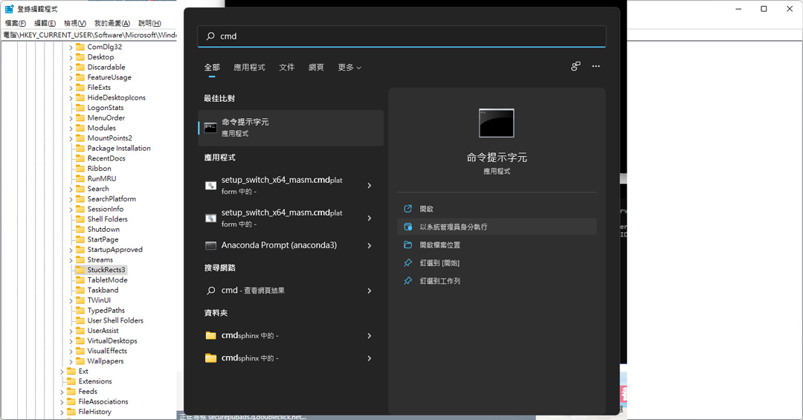The width and height of the screenshot is (803, 420).
Task: Open the 編輯(E) menu in Registry Editor
Action: [45, 23]
